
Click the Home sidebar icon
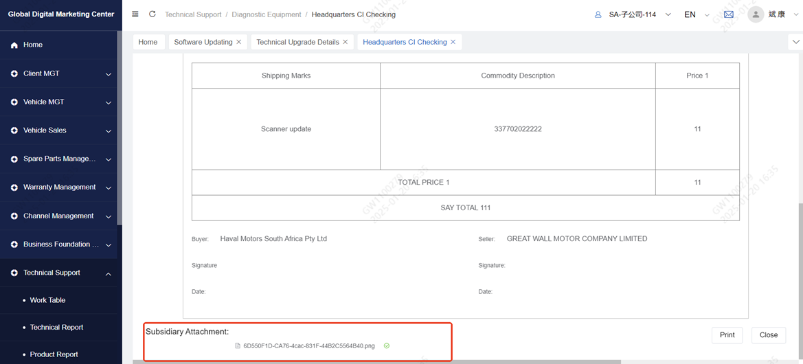(14, 45)
